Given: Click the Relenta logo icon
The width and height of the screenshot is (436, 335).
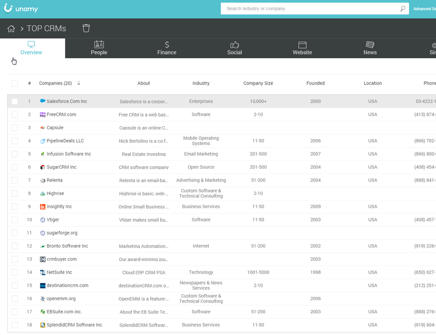Looking at the screenshot, I should click(43, 180).
